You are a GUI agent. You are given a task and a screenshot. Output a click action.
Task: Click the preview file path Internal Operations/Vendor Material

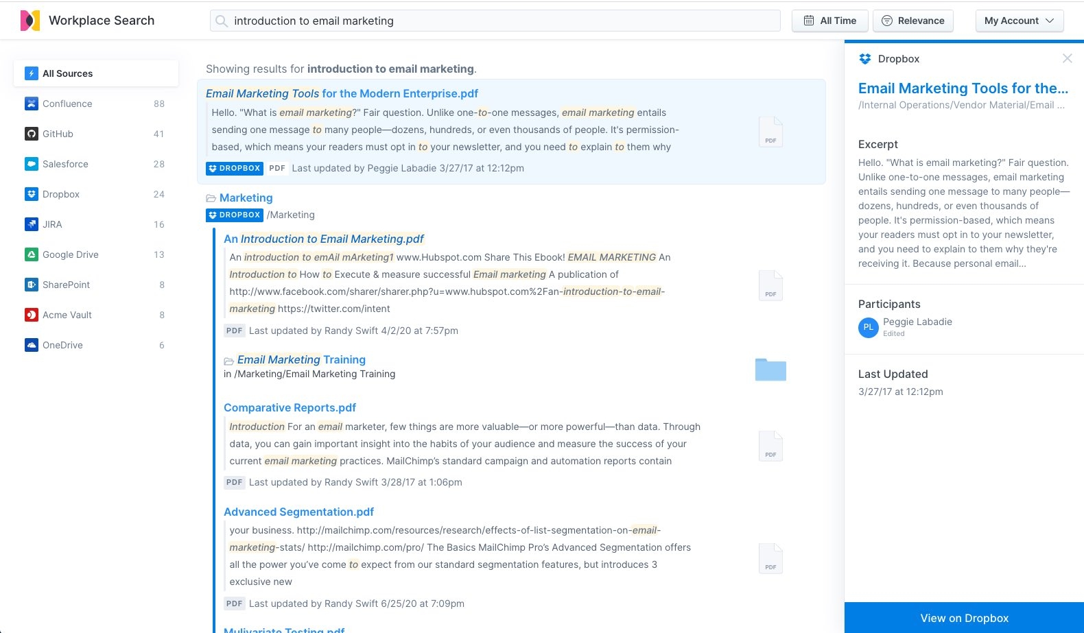(961, 105)
